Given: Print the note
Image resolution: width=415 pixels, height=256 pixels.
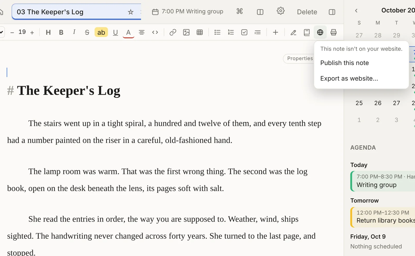Looking at the screenshot, I should click(x=334, y=32).
